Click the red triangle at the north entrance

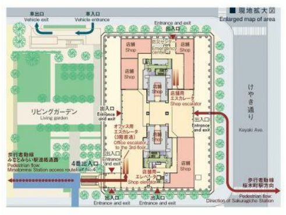click(x=173, y=37)
